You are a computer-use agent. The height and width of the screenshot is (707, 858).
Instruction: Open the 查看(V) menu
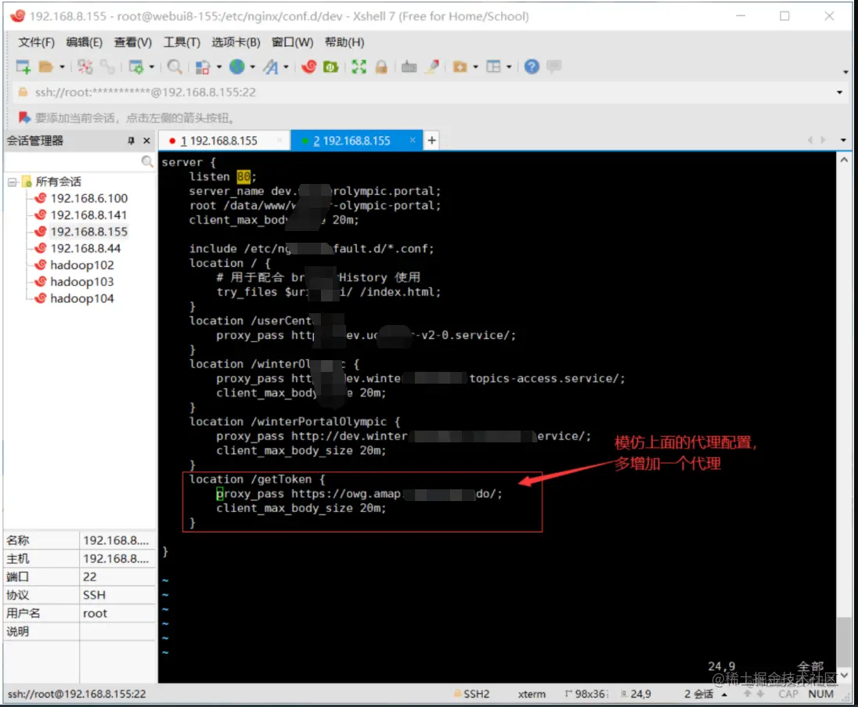(133, 42)
